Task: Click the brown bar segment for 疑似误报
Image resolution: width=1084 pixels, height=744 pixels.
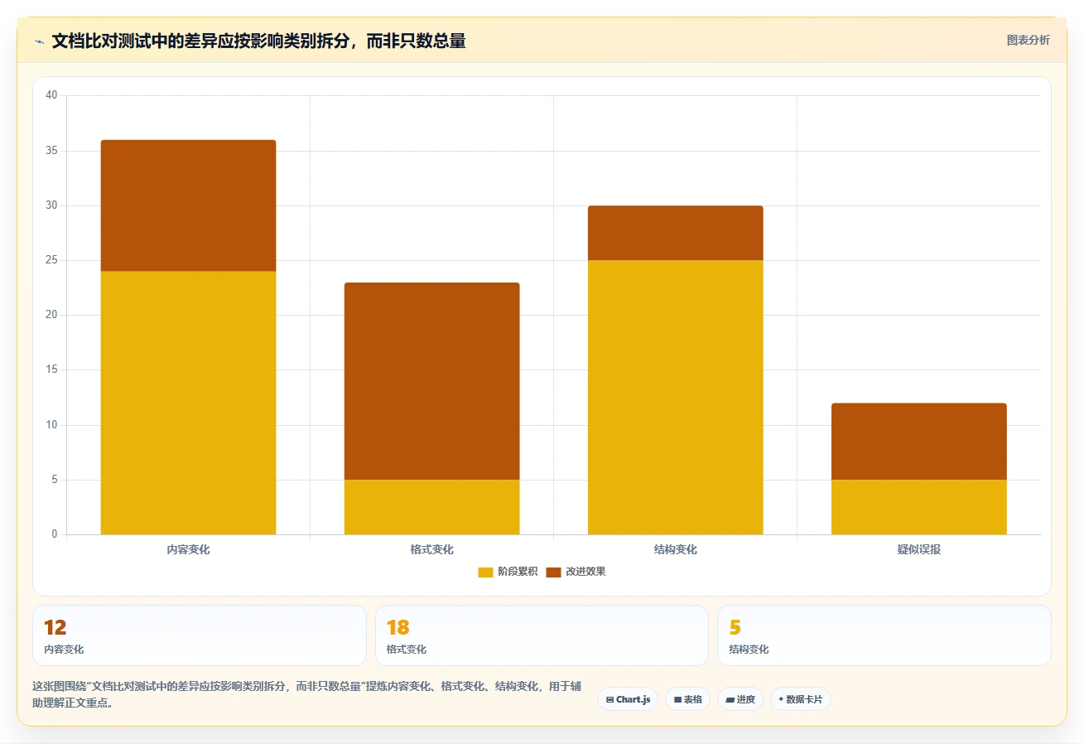Action: point(918,442)
